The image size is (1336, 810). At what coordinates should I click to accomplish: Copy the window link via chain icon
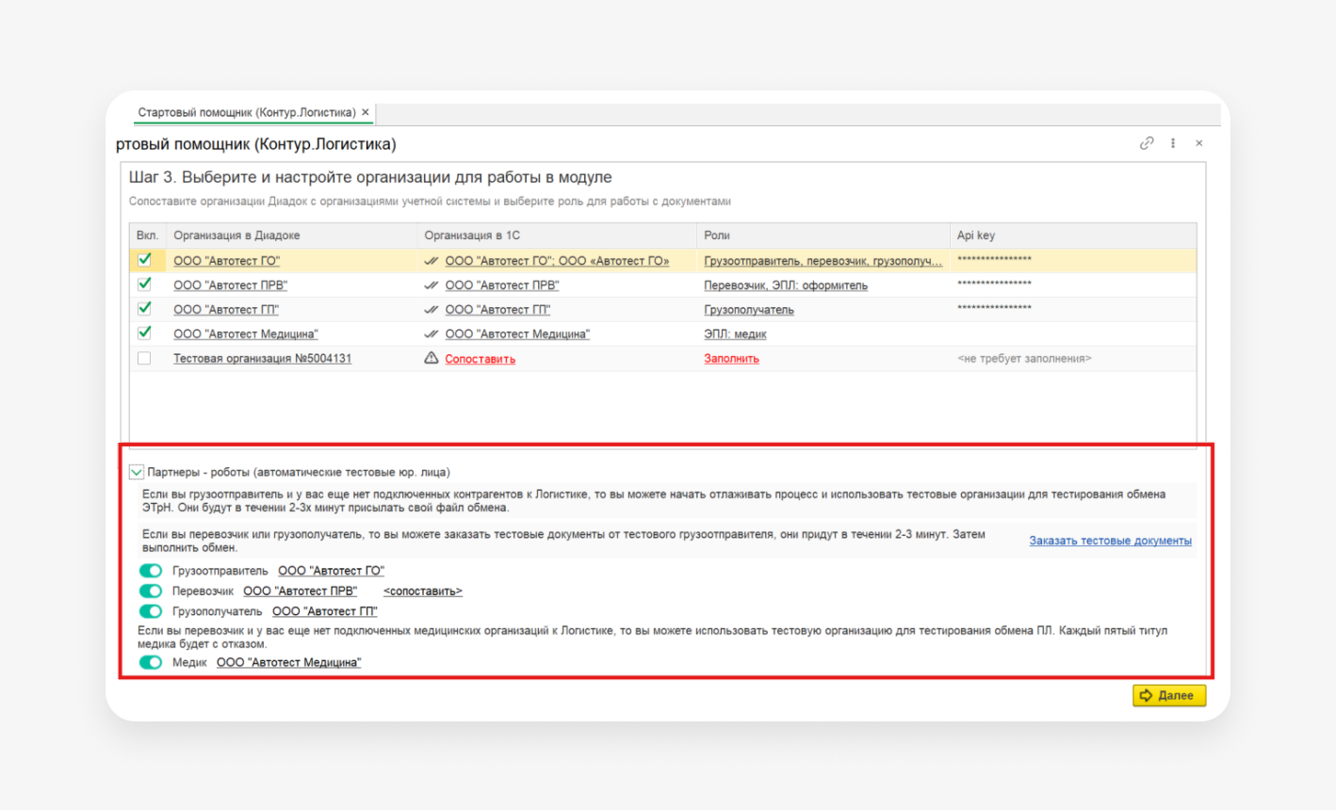pyautogui.click(x=1147, y=143)
